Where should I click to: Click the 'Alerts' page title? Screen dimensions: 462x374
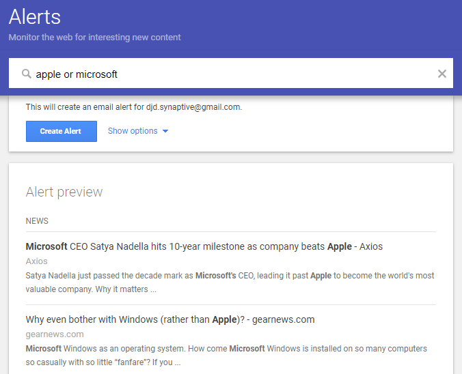tap(35, 17)
